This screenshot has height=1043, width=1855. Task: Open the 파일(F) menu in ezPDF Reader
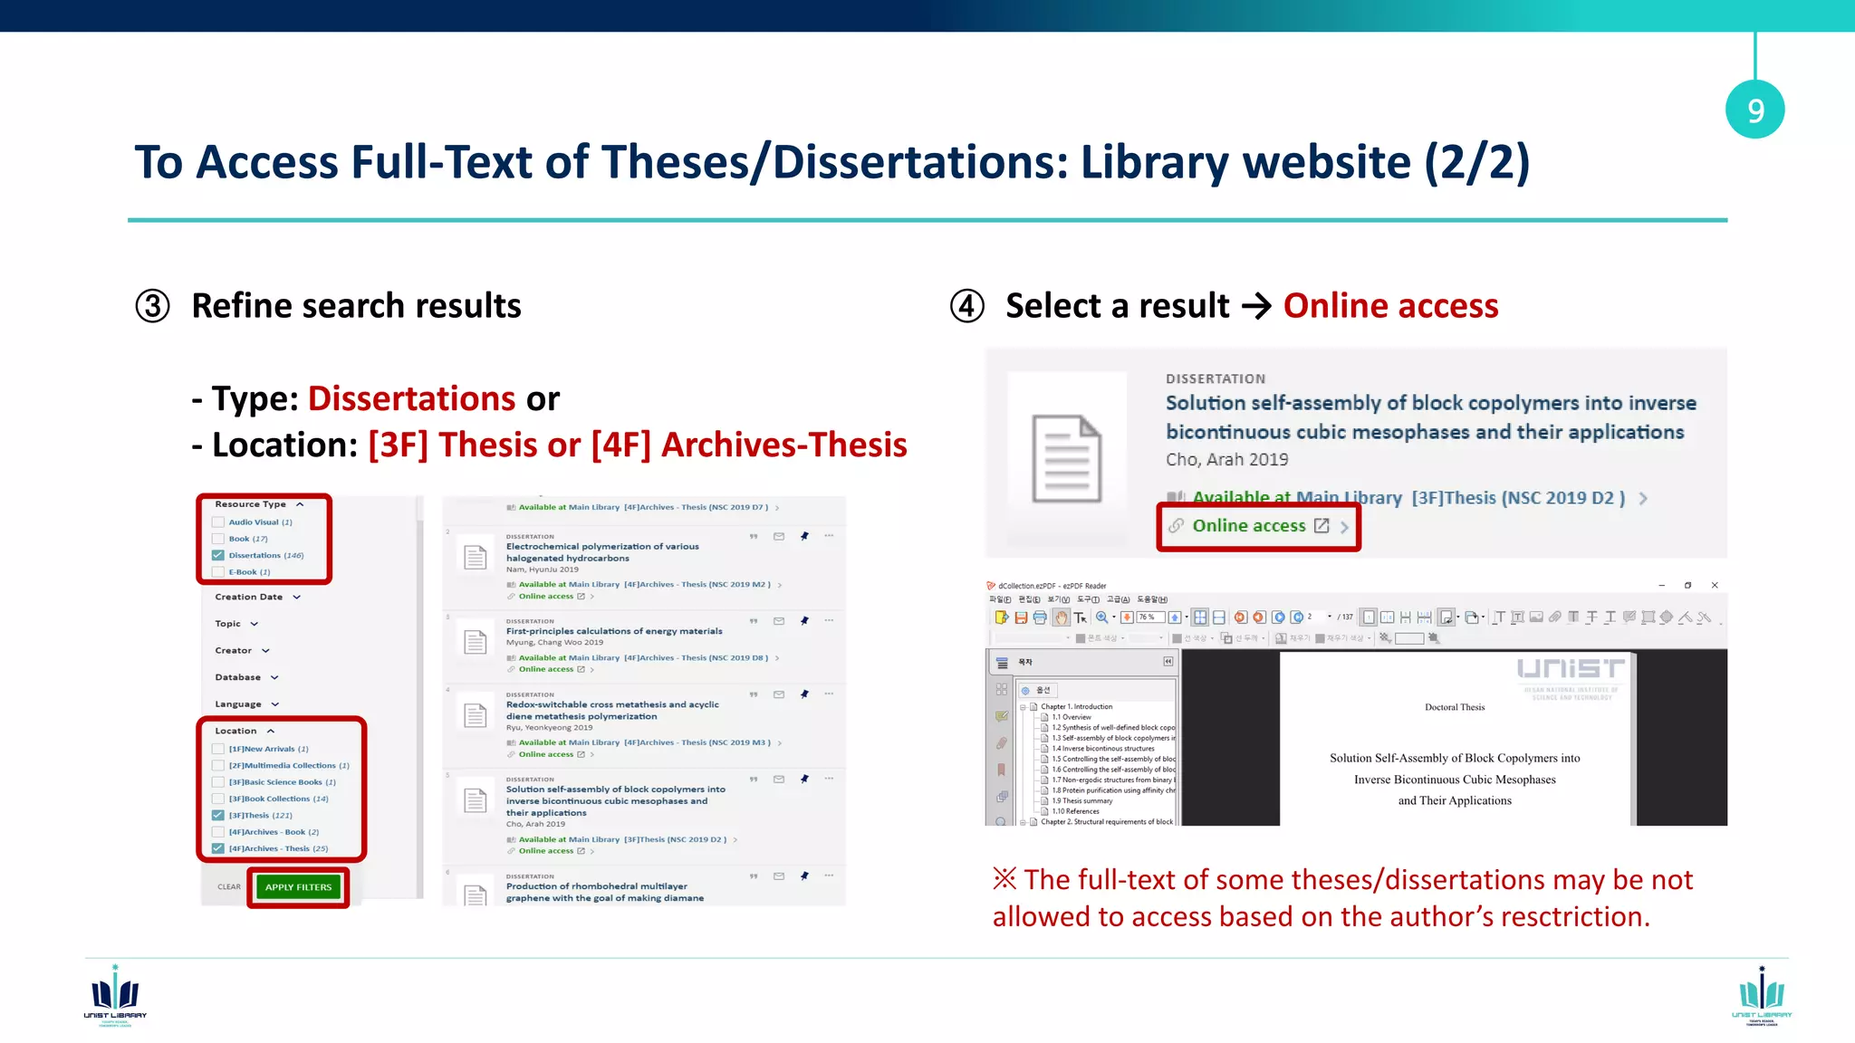(1000, 599)
